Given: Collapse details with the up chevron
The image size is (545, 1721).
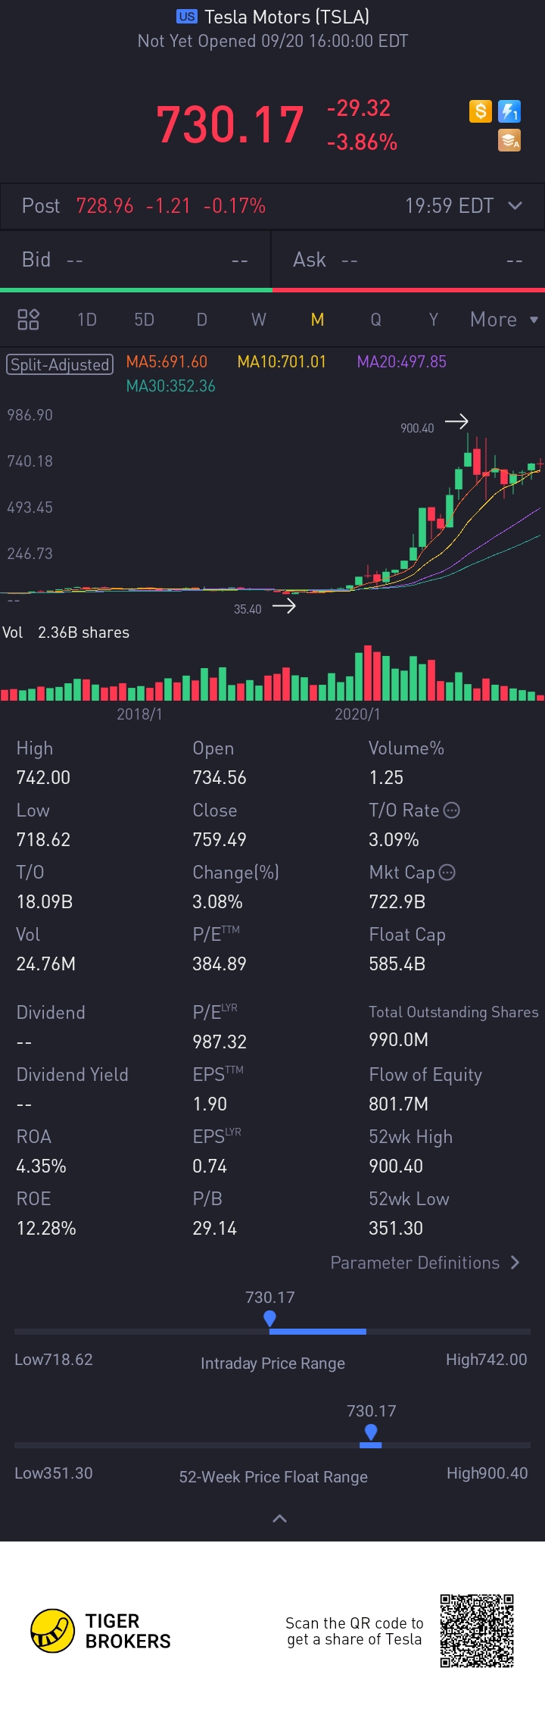Looking at the screenshot, I should (279, 1518).
